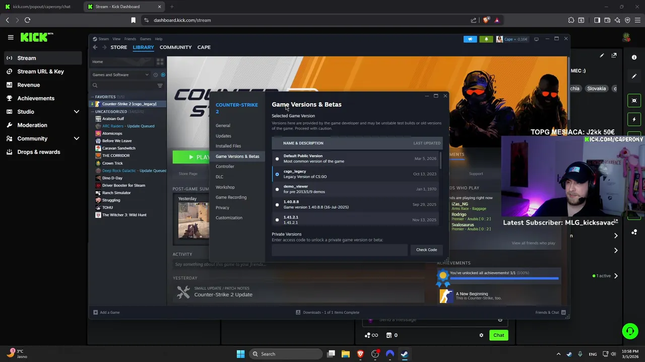Reload the browser page
The image size is (645, 362).
click(x=27, y=20)
